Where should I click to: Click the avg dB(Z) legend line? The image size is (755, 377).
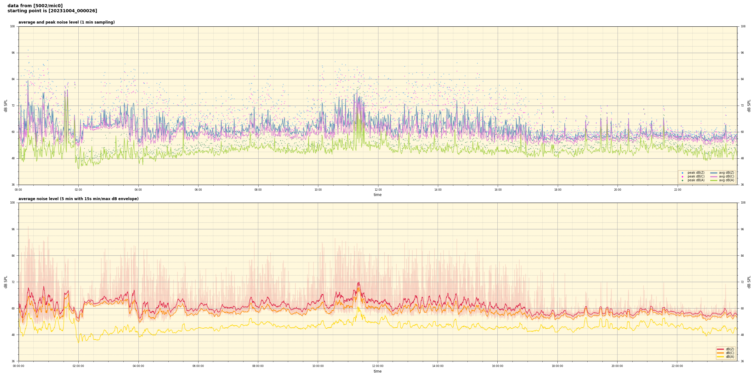click(714, 173)
